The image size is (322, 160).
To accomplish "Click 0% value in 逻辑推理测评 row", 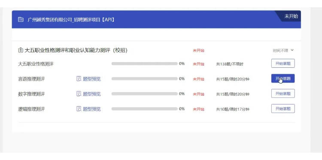I will tap(182, 109).
